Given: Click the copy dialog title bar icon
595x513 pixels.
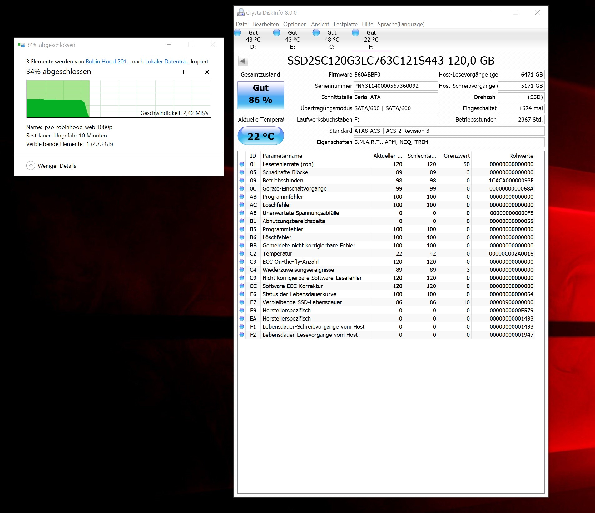Looking at the screenshot, I should [x=21, y=45].
